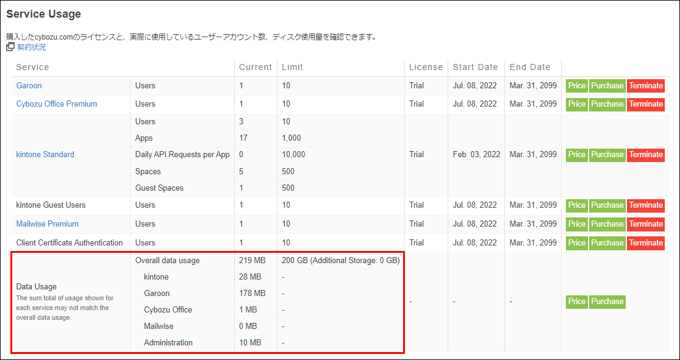The height and width of the screenshot is (360, 680).
Task: Open the Mailwise Premium service page
Action: click(x=47, y=224)
